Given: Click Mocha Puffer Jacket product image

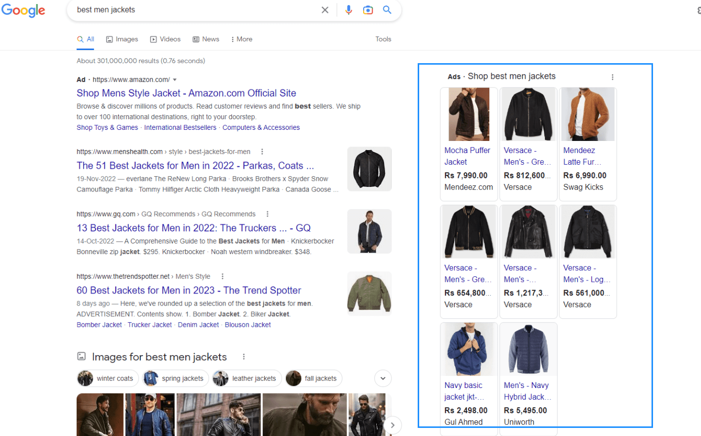Looking at the screenshot, I should tap(469, 114).
